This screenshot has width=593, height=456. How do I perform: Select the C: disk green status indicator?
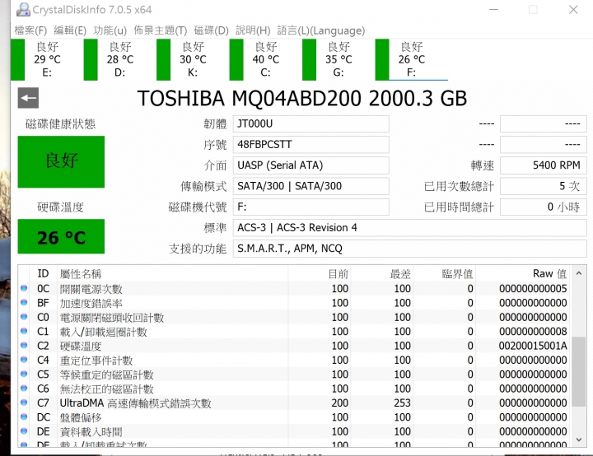point(236,60)
